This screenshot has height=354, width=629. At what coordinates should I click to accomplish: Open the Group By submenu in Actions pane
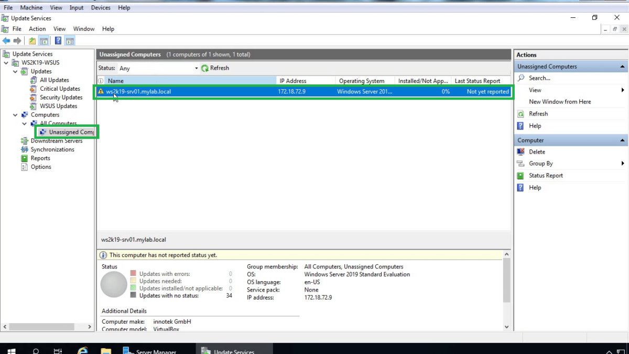pos(571,164)
